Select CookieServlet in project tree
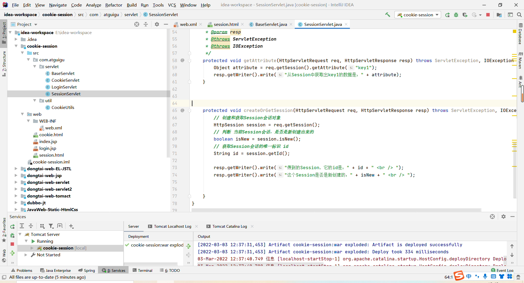The width and height of the screenshot is (524, 283). point(65,80)
